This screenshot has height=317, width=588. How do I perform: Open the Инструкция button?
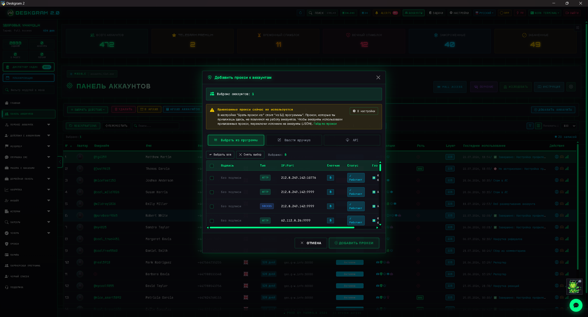point(549,86)
